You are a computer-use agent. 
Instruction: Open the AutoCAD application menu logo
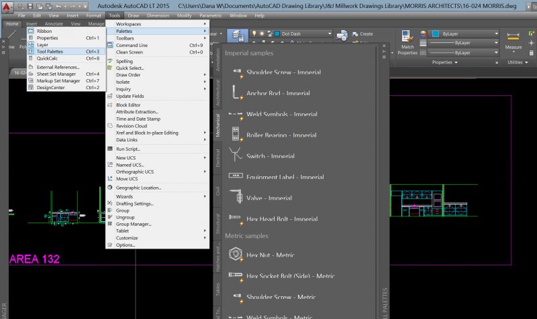click(x=7, y=6)
